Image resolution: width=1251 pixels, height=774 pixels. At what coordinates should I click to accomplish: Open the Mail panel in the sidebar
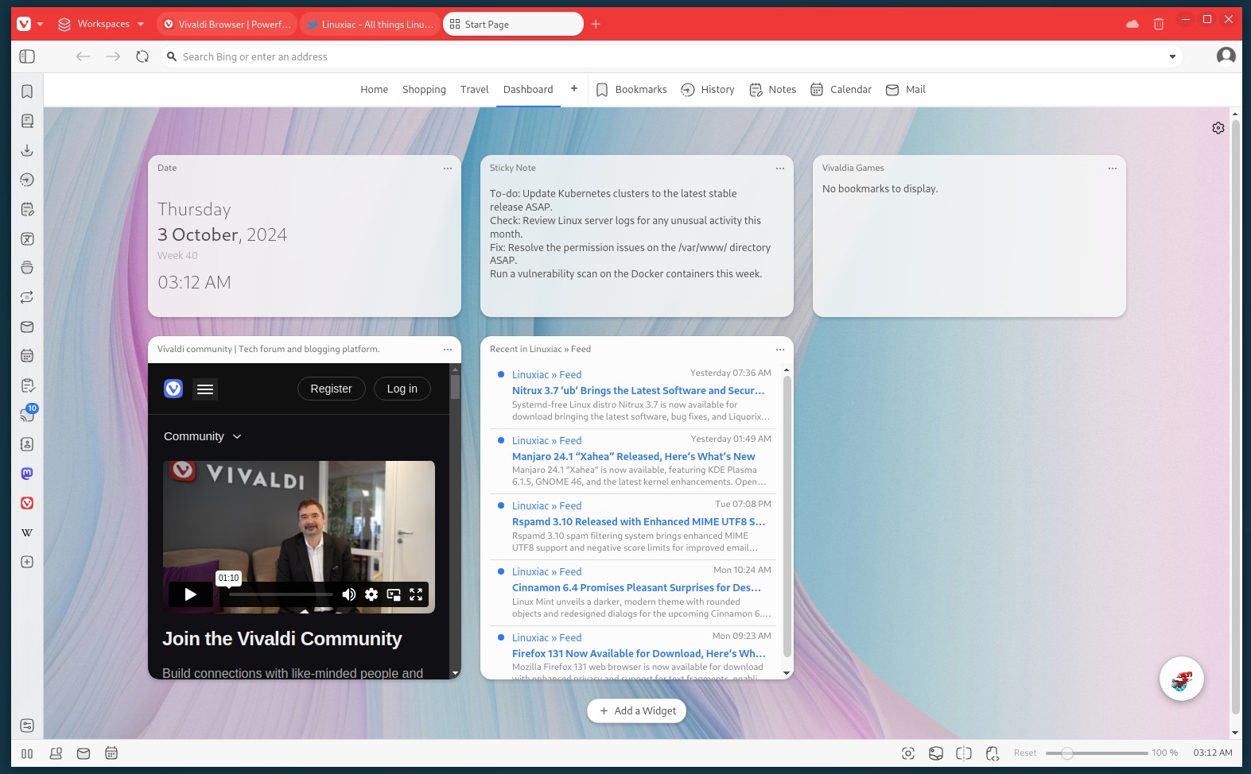27,327
